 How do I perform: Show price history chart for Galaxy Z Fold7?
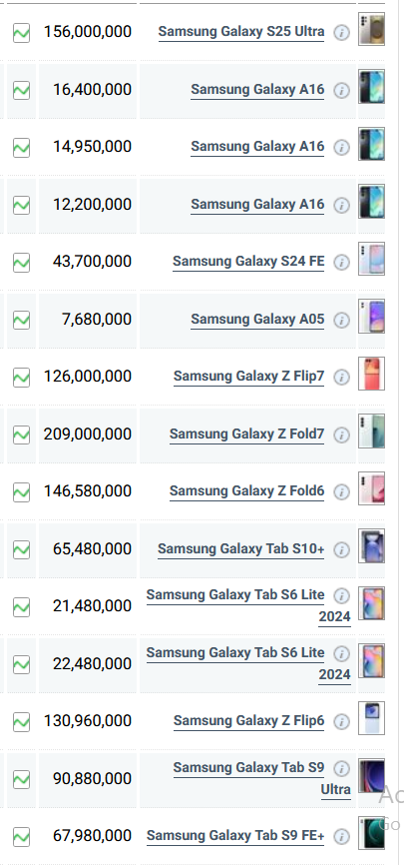point(22,434)
